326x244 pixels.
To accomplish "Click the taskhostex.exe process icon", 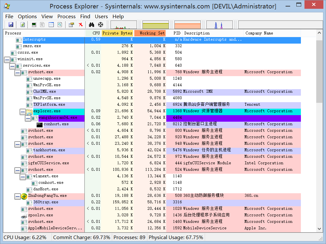I will click(29, 151).
